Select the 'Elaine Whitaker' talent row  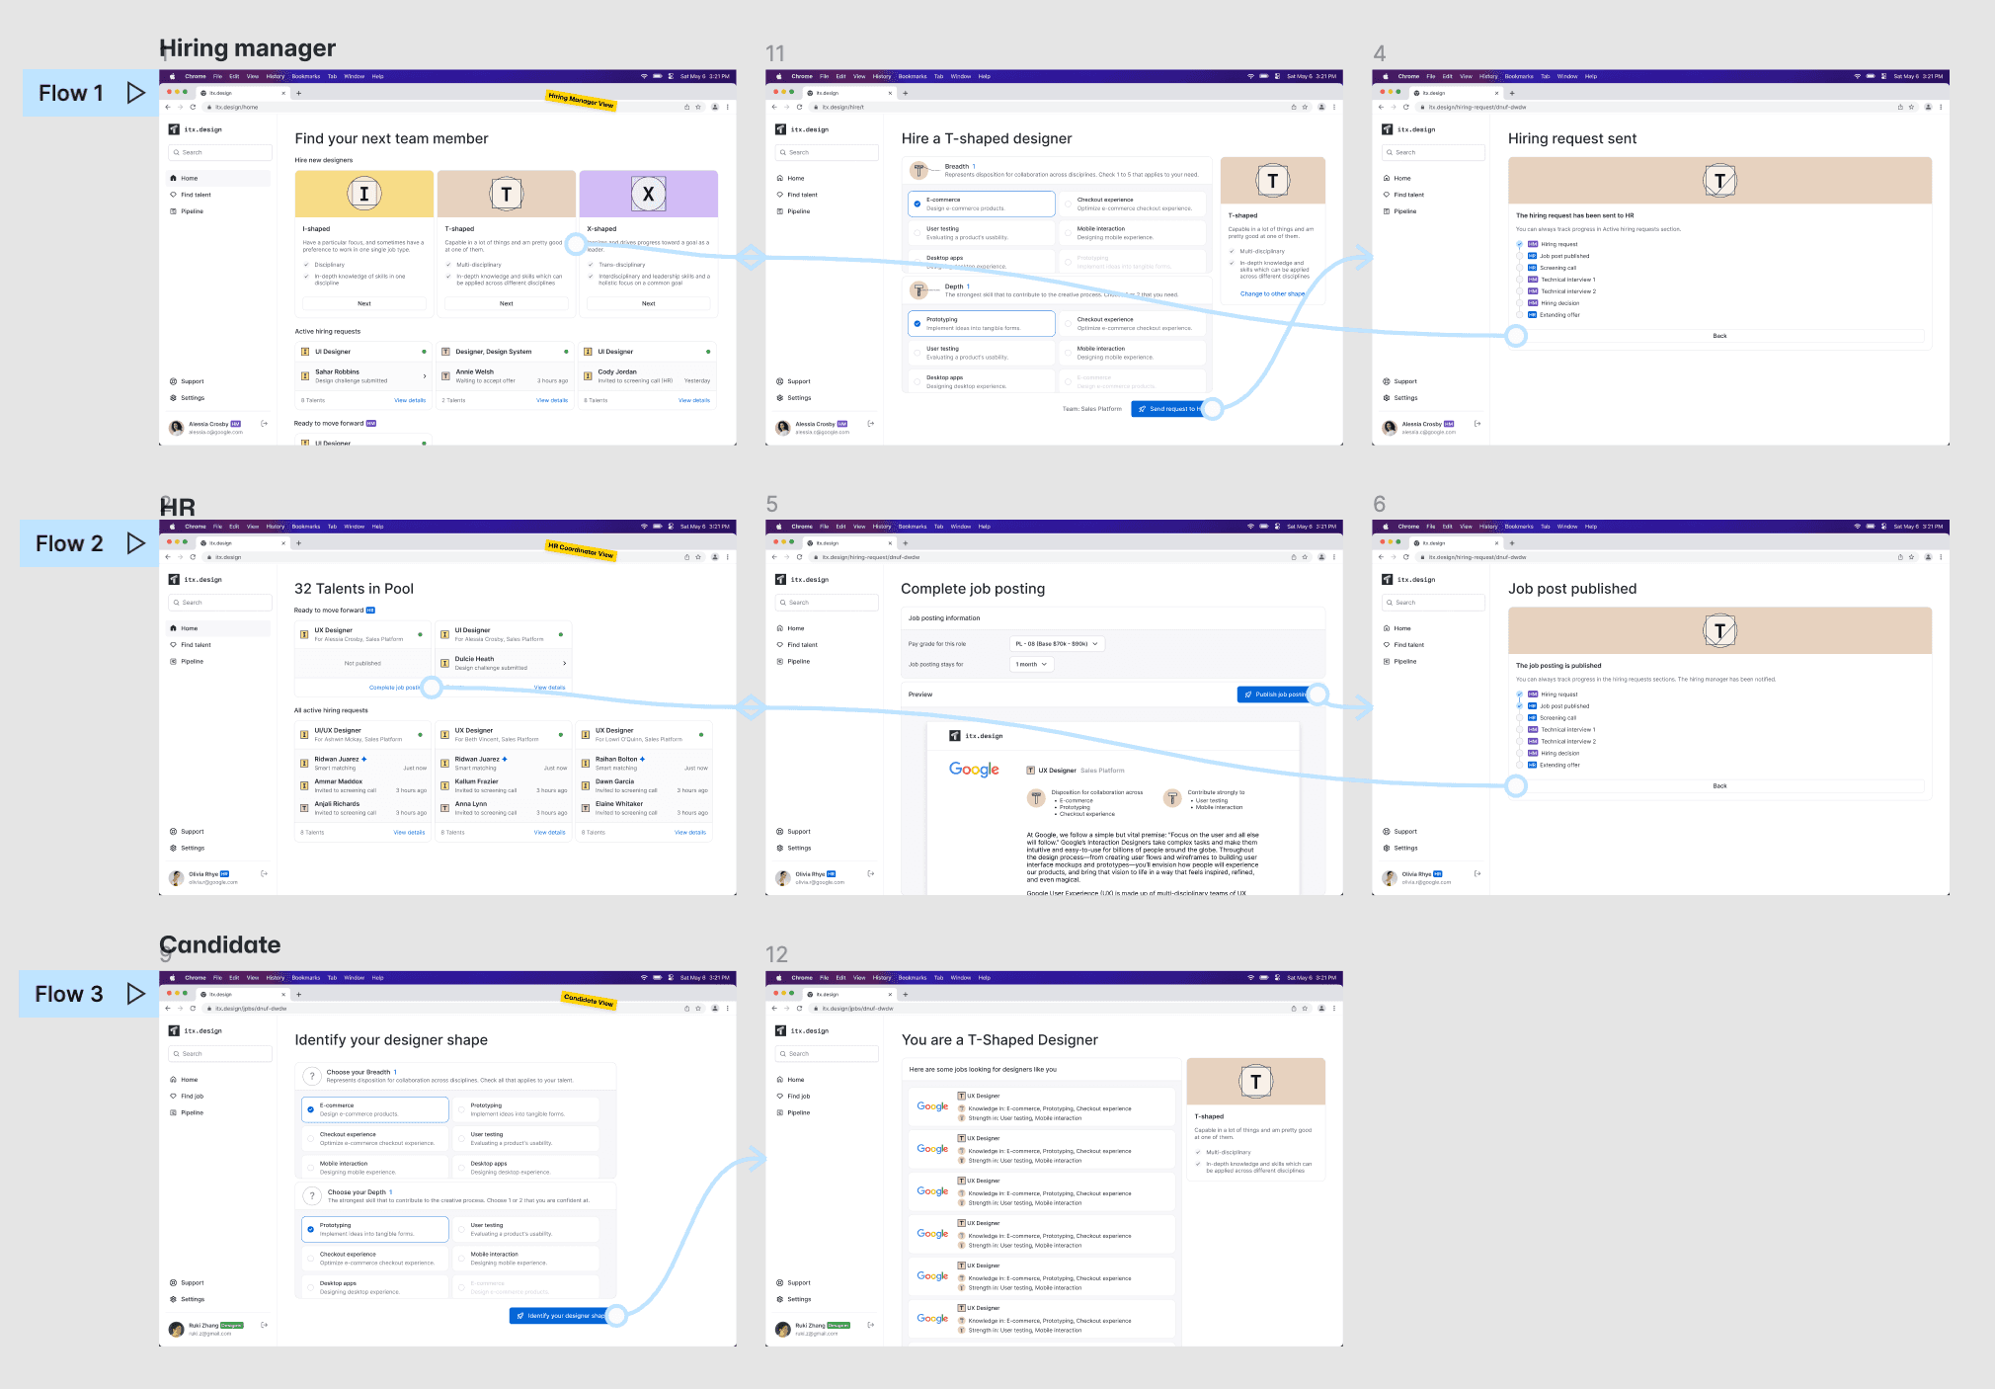coord(644,808)
